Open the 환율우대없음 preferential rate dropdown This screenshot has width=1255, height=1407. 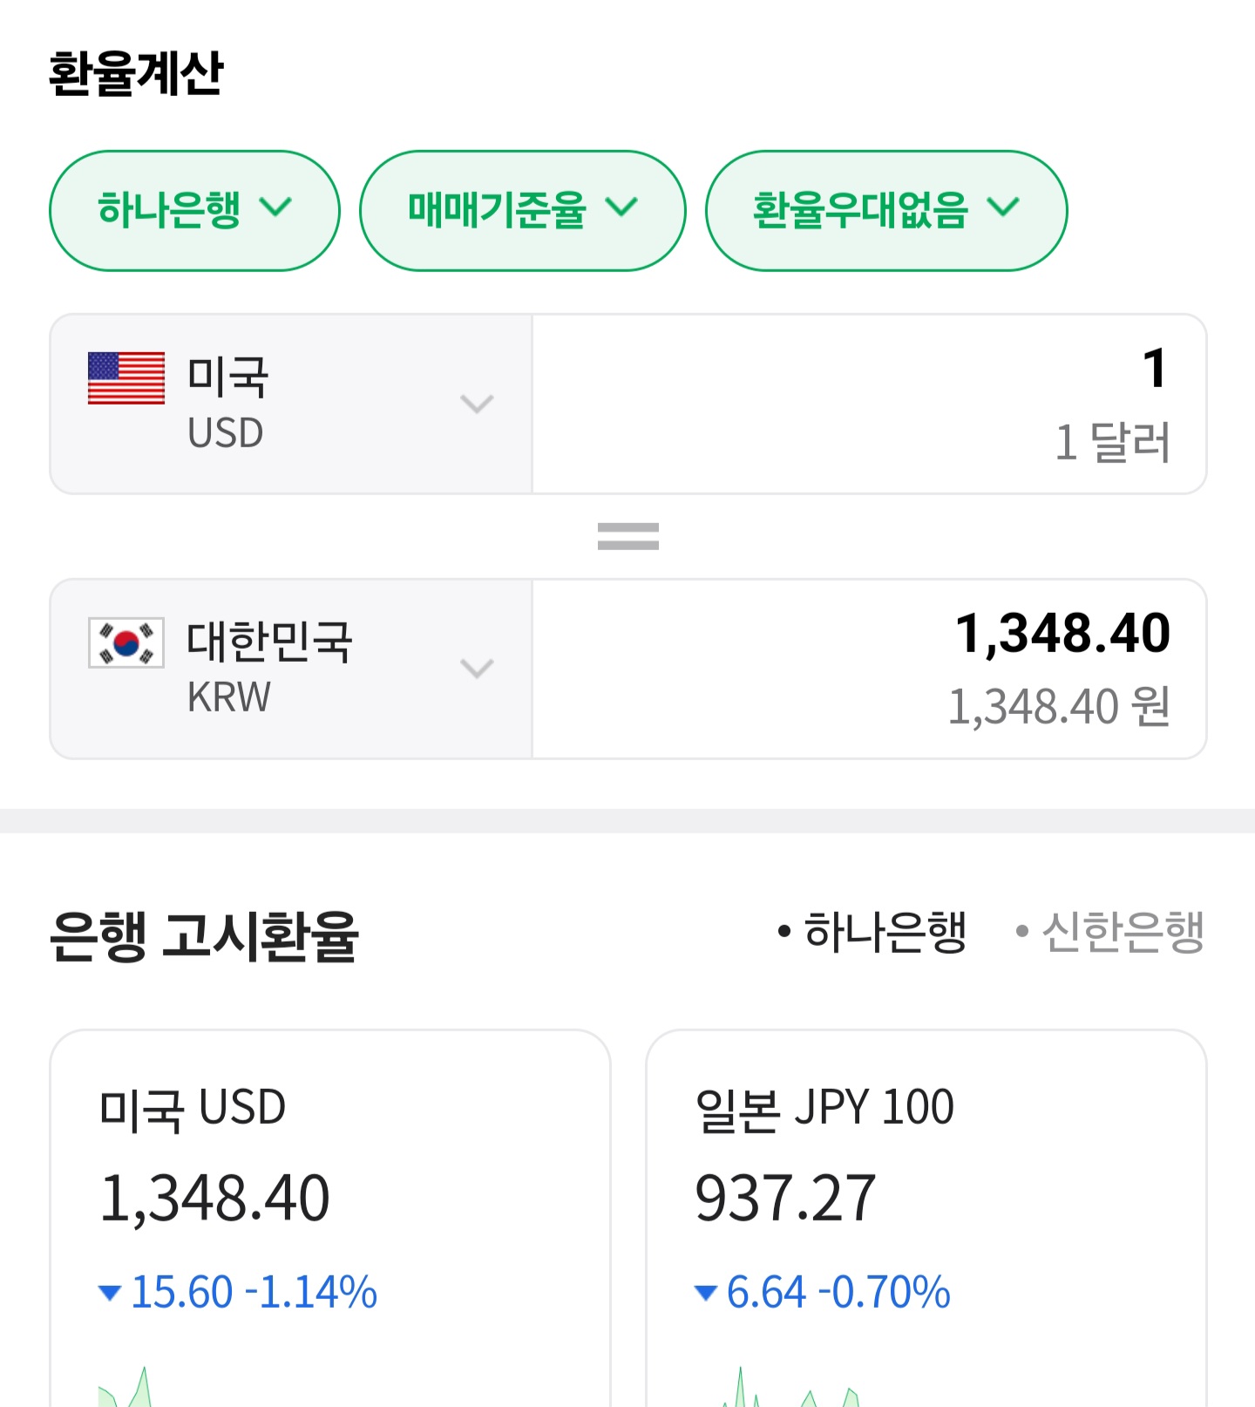885,210
